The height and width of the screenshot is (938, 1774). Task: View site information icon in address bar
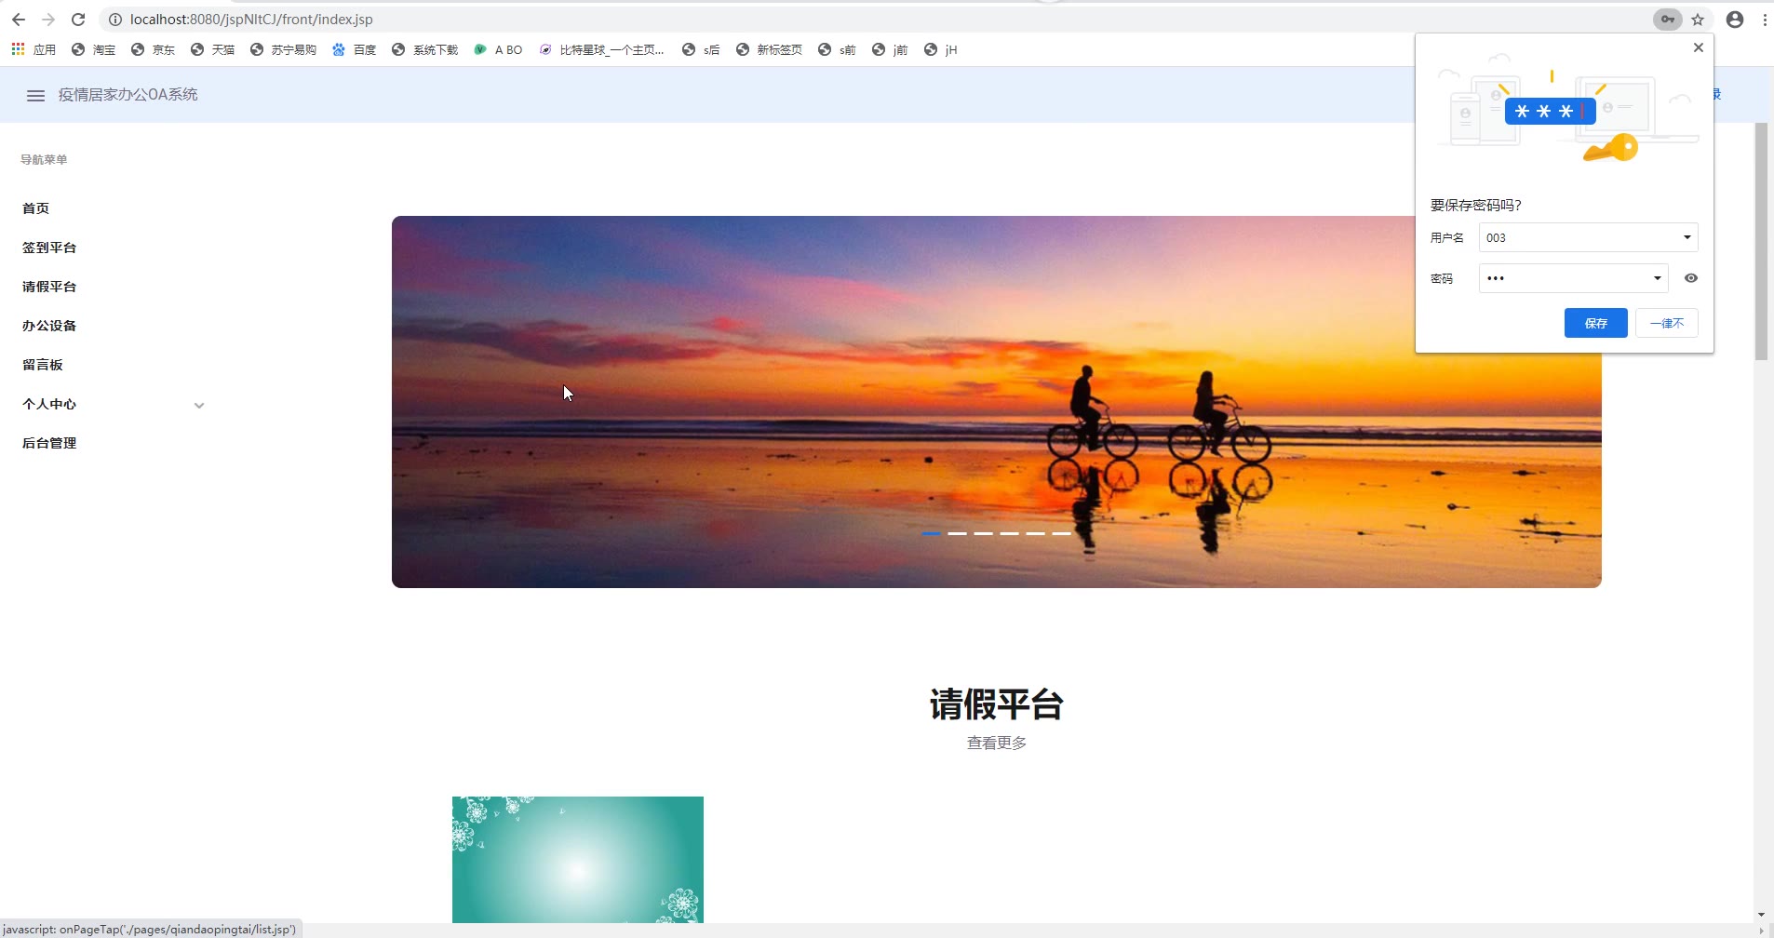(x=115, y=20)
